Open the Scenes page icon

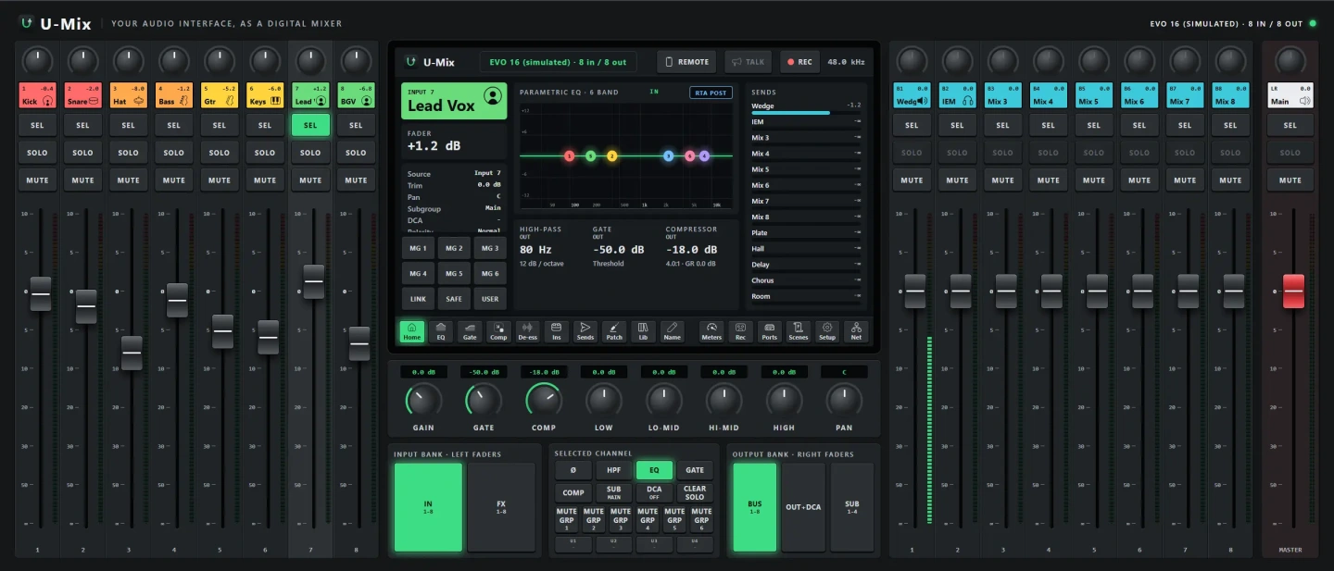click(798, 331)
